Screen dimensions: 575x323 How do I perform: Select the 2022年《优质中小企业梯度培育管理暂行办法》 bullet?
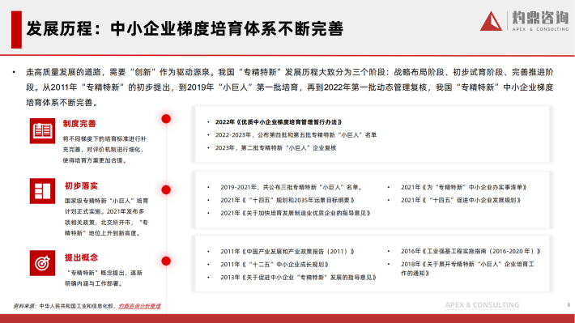pos(279,122)
